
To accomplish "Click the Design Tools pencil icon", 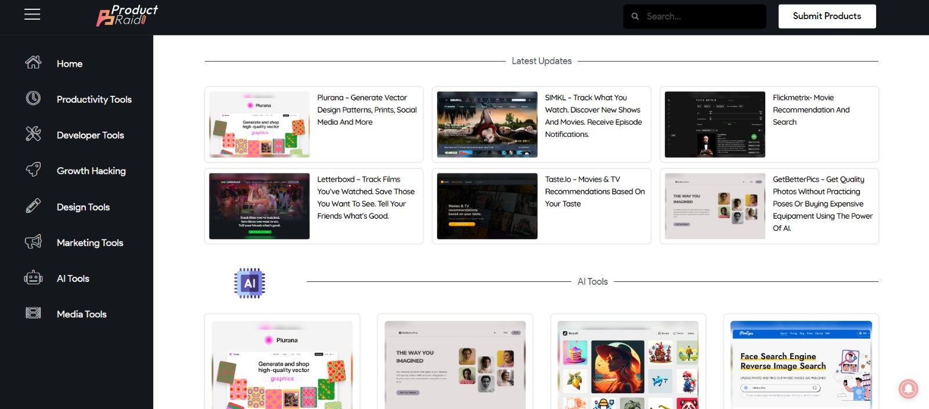I will click(33, 205).
